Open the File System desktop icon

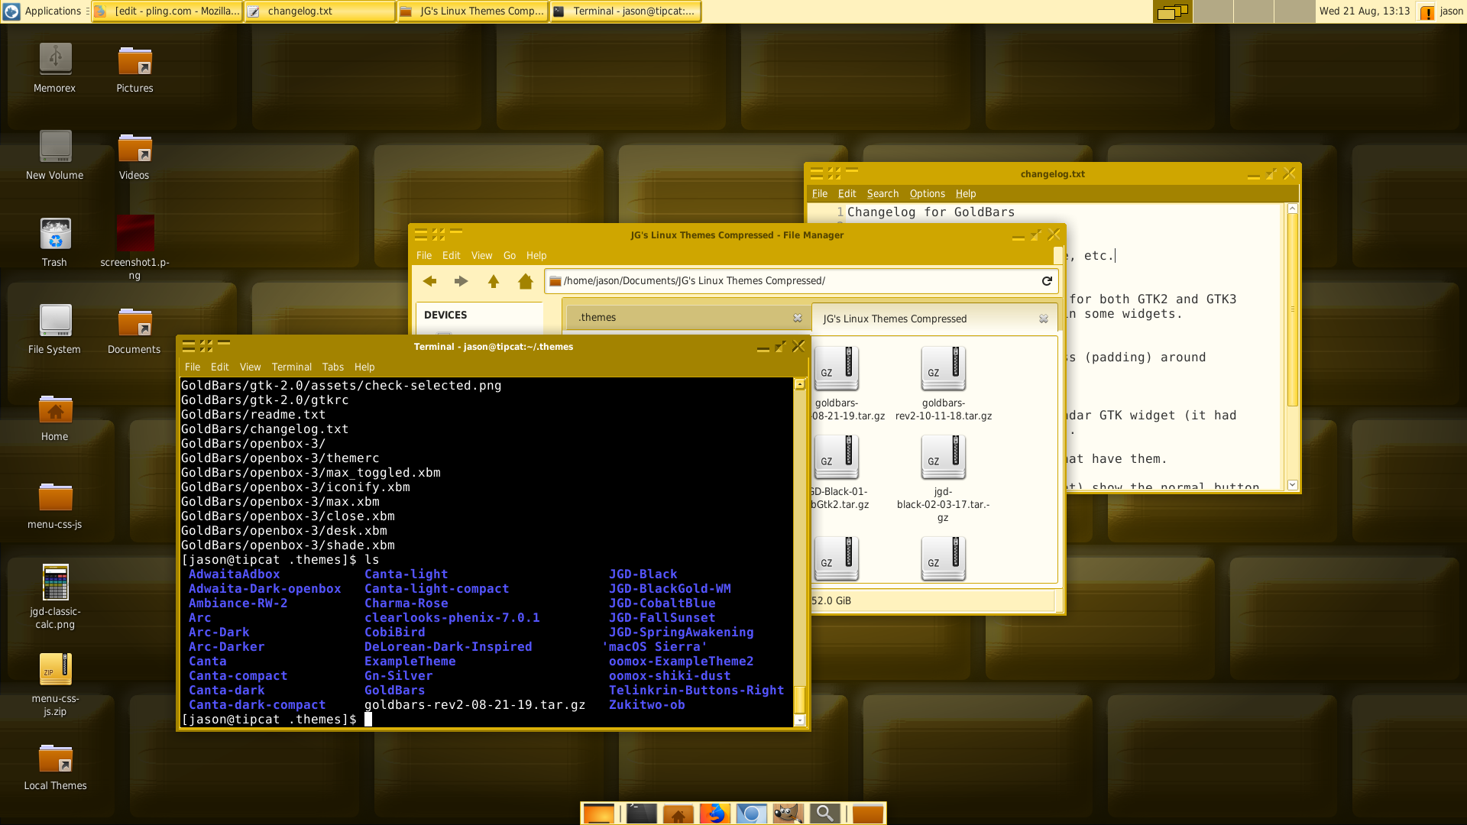55,320
